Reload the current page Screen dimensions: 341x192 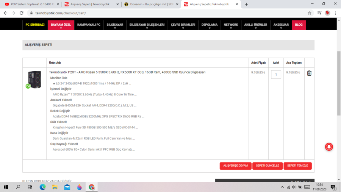pyautogui.click(x=22, y=13)
